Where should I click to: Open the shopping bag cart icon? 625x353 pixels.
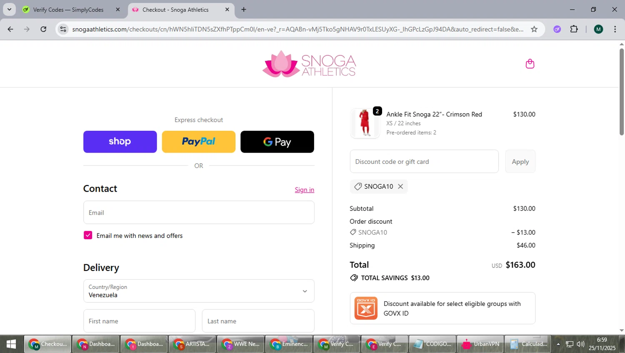click(530, 64)
